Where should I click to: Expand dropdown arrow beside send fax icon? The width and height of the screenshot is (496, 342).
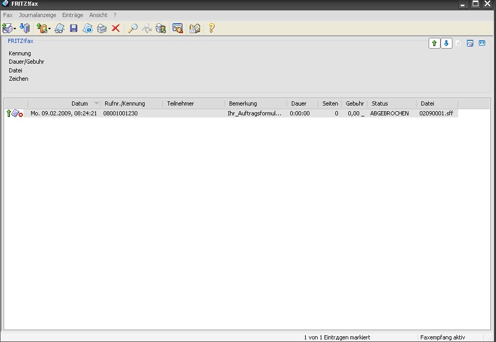pos(15,29)
